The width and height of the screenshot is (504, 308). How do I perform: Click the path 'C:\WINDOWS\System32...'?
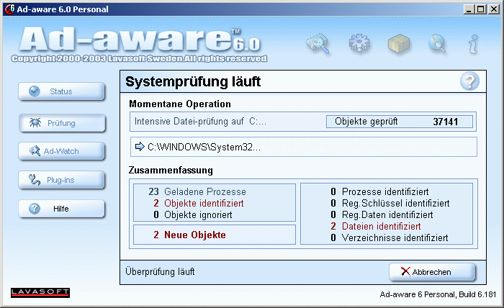[204, 147]
